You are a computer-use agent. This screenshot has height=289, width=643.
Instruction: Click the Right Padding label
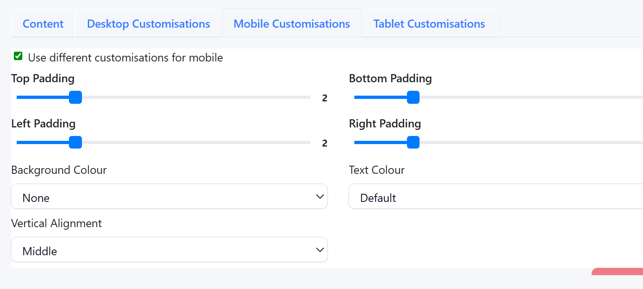coord(385,124)
